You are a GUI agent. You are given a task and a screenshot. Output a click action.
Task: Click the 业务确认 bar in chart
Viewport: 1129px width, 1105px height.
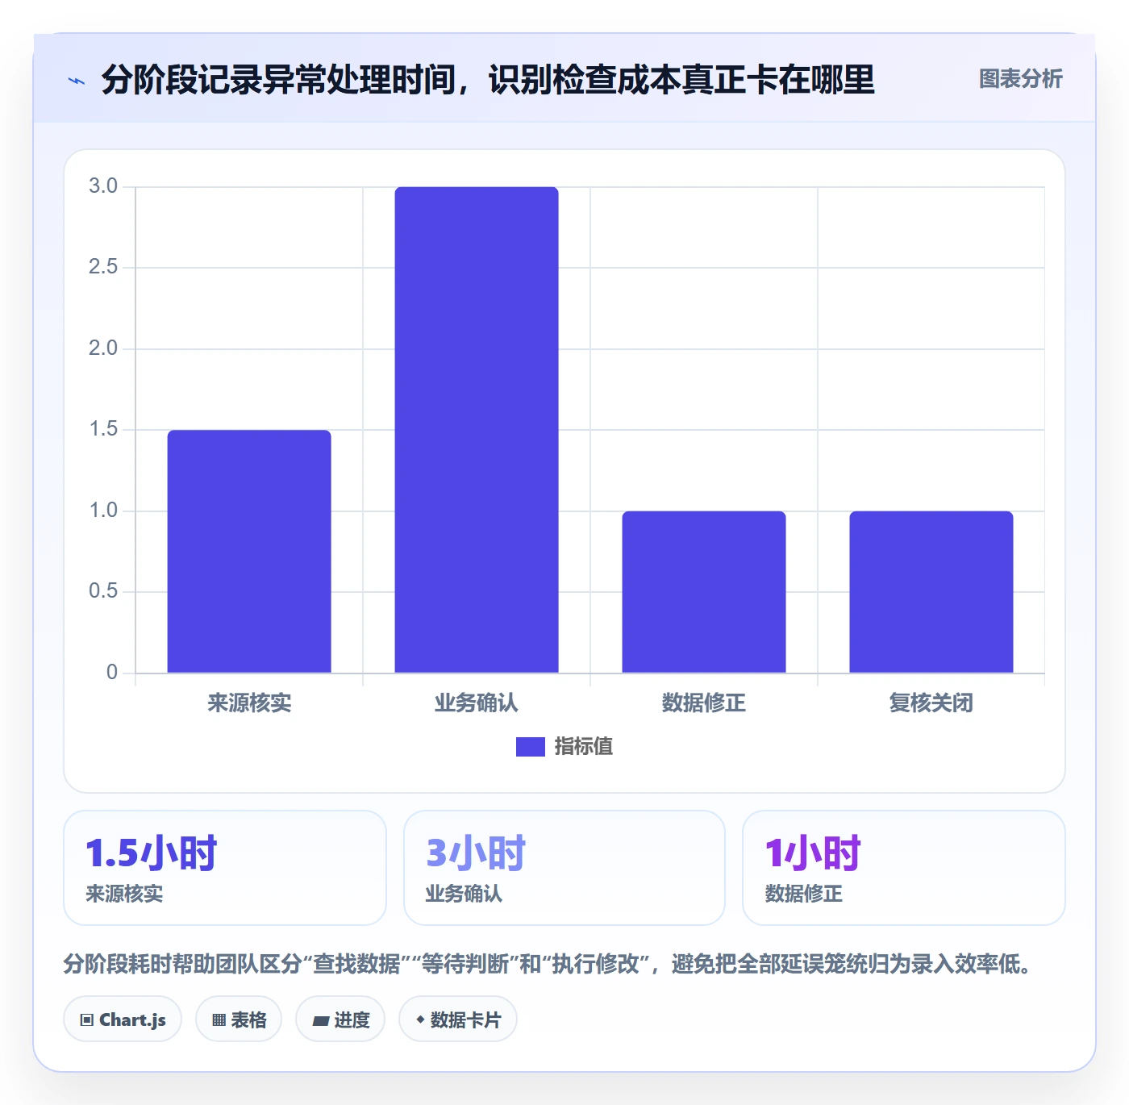coord(477,430)
